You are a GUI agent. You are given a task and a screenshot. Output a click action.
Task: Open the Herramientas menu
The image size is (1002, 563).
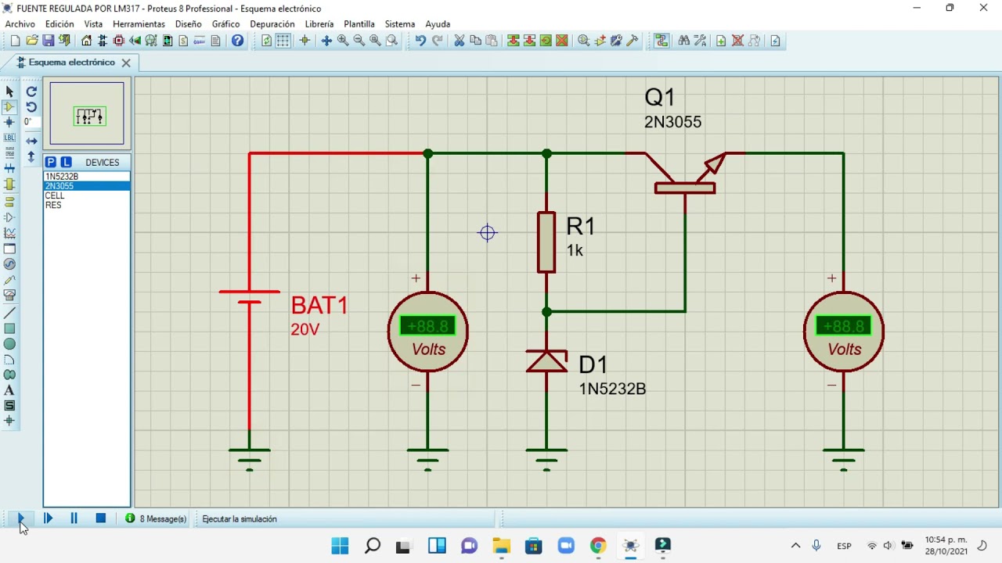click(x=139, y=24)
